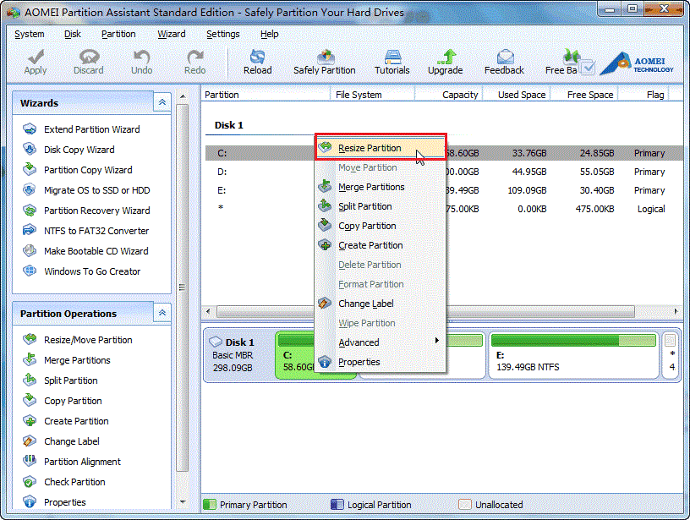Sort by the Free Space column header

584,95
